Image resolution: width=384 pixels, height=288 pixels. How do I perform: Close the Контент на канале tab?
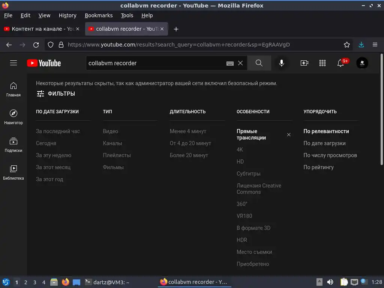point(78,29)
